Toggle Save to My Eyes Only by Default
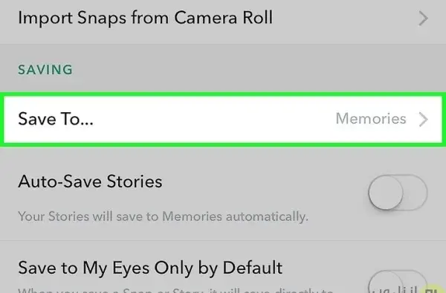Image resolution: width=446 pixels, height=293 pixels. point(398,282)
